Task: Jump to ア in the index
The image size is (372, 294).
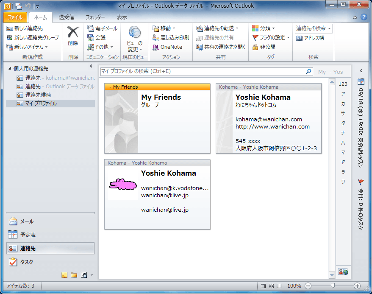Action: point(343,94)
